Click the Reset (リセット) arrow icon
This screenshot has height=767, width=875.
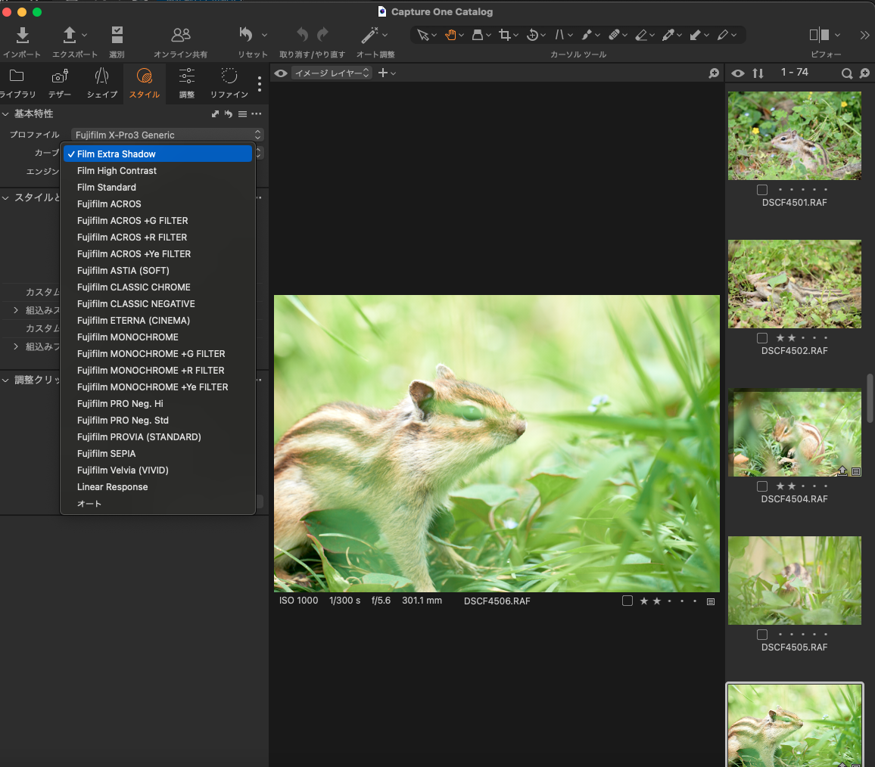click(x=246, y=35)
